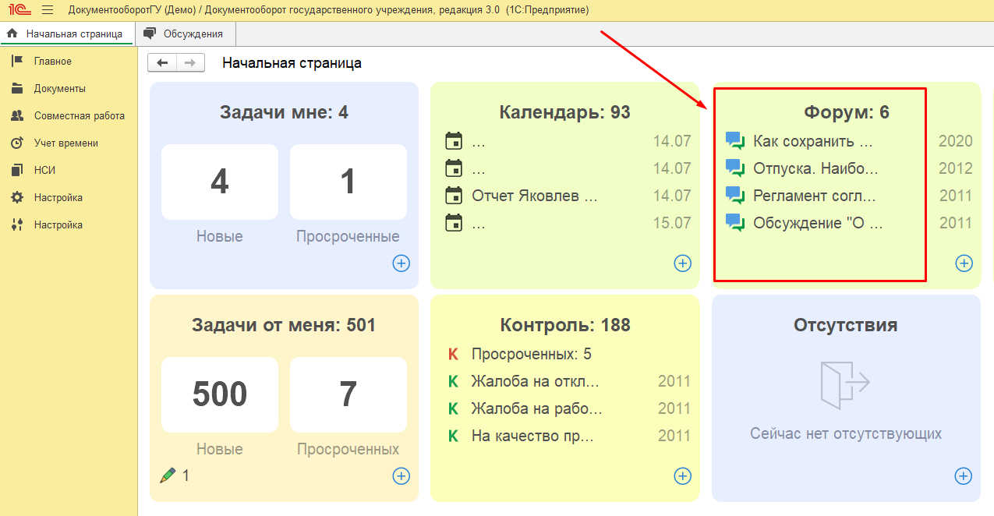
Task: Open Просроченных: 5 control item
Action: (531, 354)
